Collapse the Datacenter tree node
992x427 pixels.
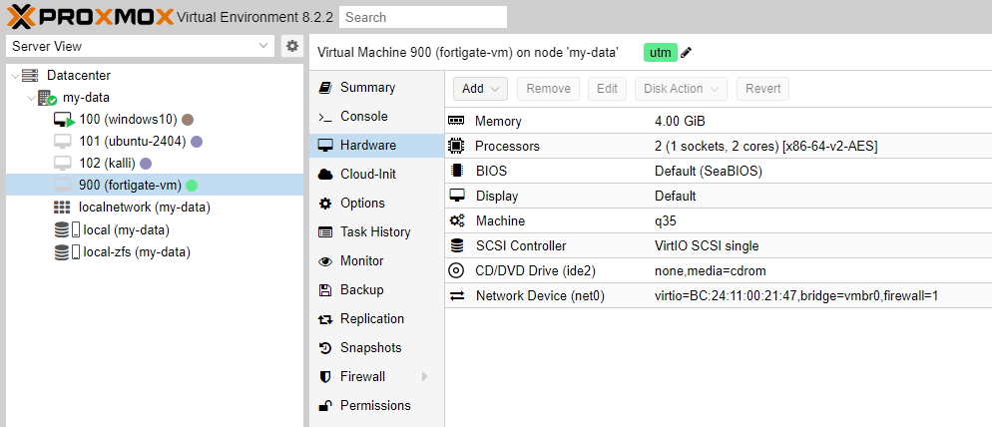(x=15, y=75)
